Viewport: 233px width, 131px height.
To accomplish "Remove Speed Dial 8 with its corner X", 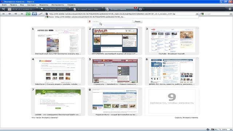I will click(x=140, y=89).
